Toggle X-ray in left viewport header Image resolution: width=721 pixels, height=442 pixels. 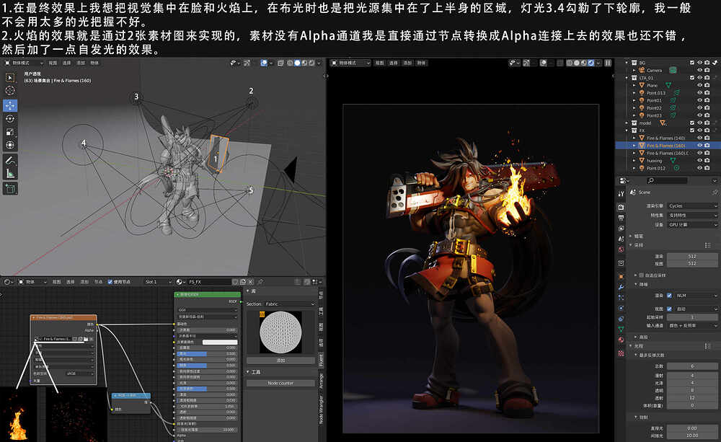pos(280,63)
